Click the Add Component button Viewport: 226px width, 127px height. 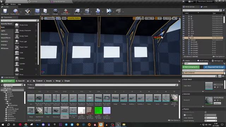coord(191,67)
